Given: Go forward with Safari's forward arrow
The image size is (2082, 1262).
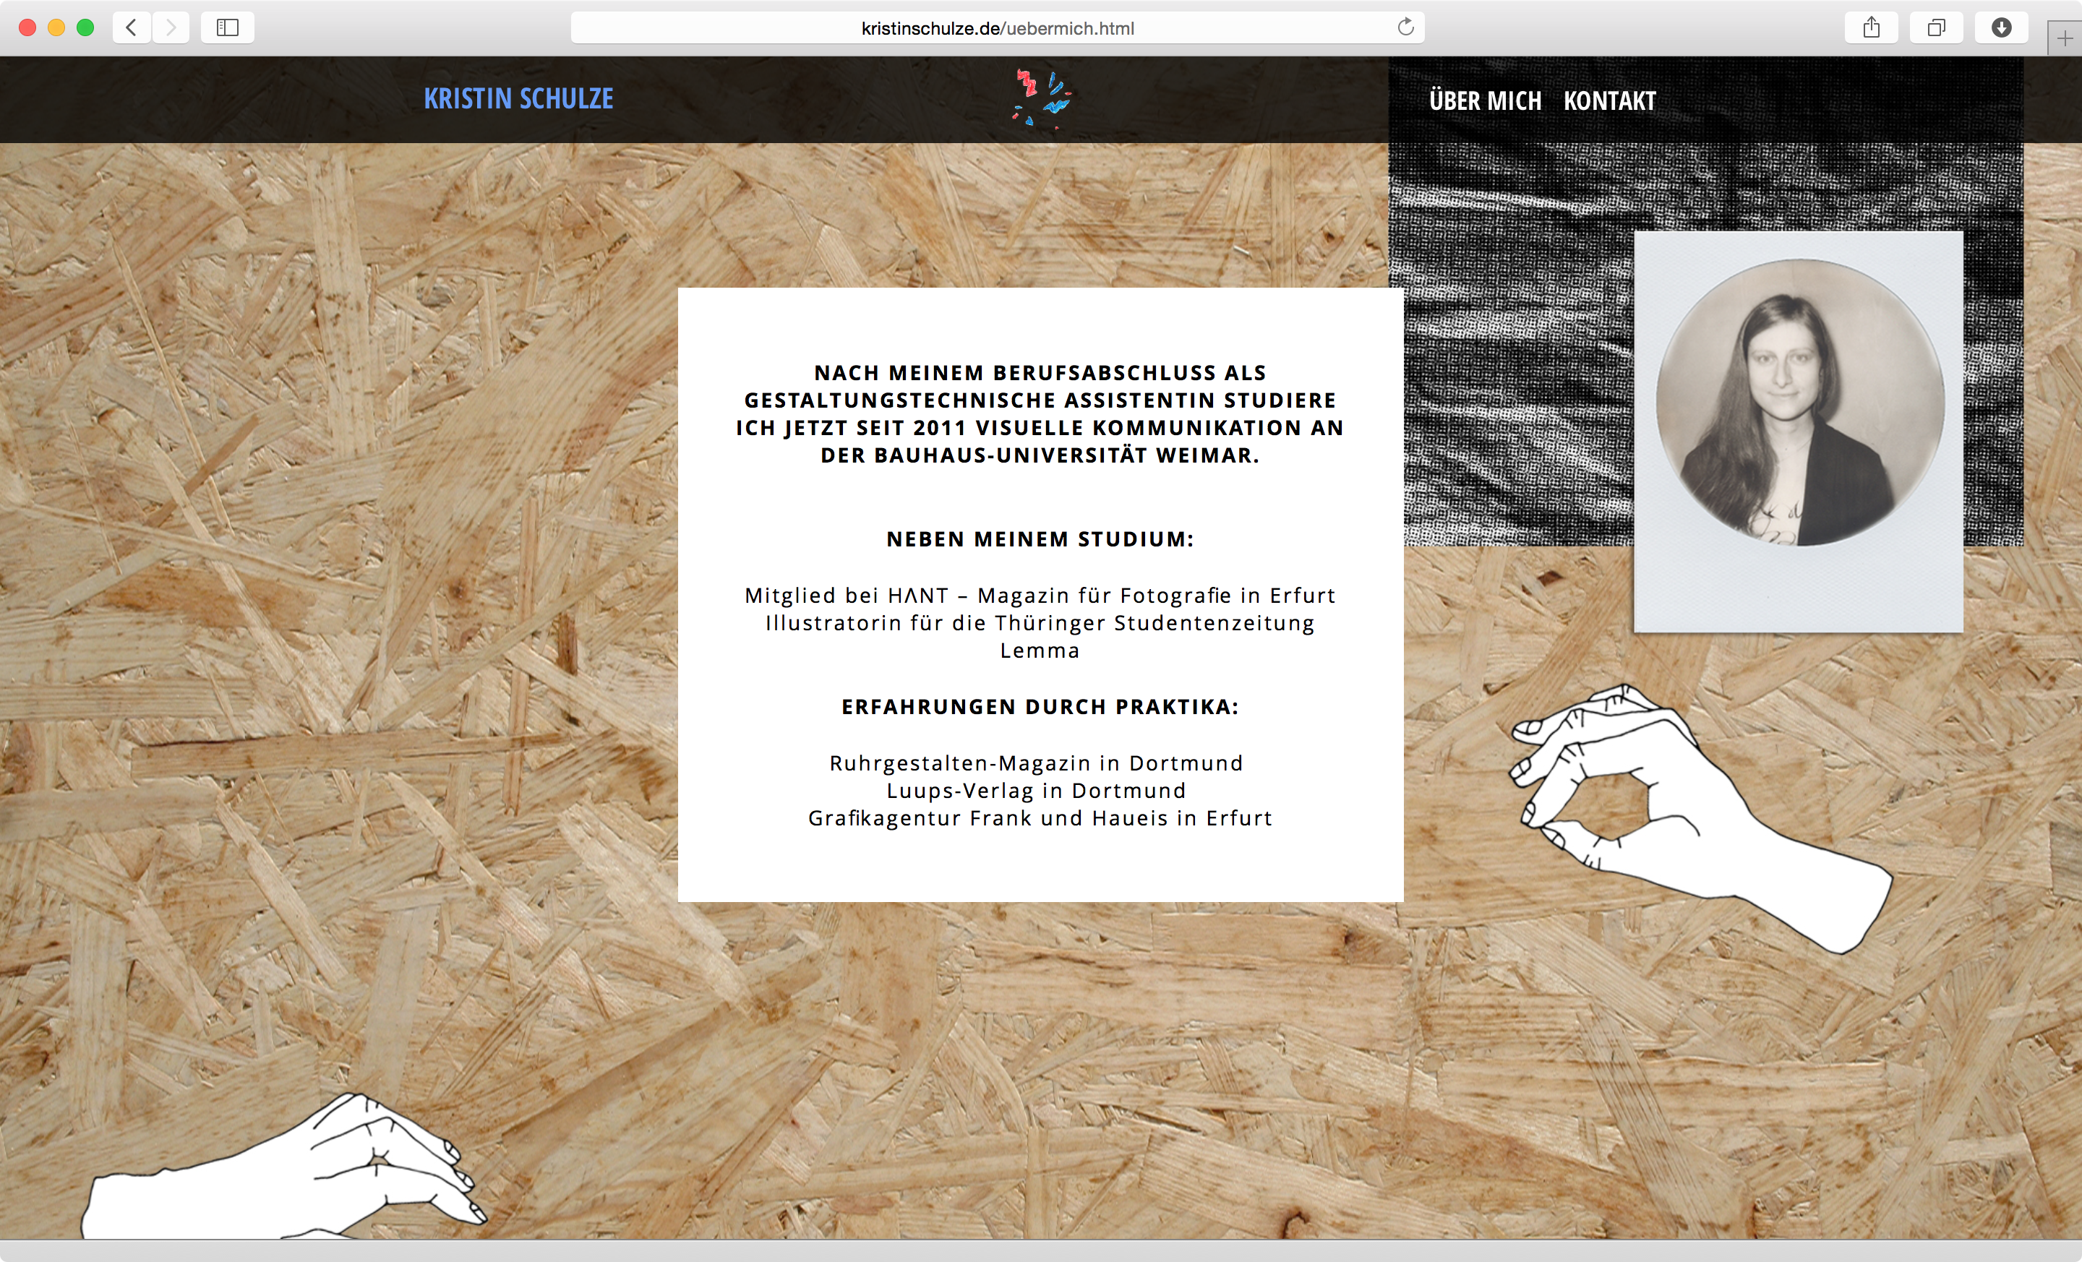Looking at the screenshot, I should tap(171, 28).
